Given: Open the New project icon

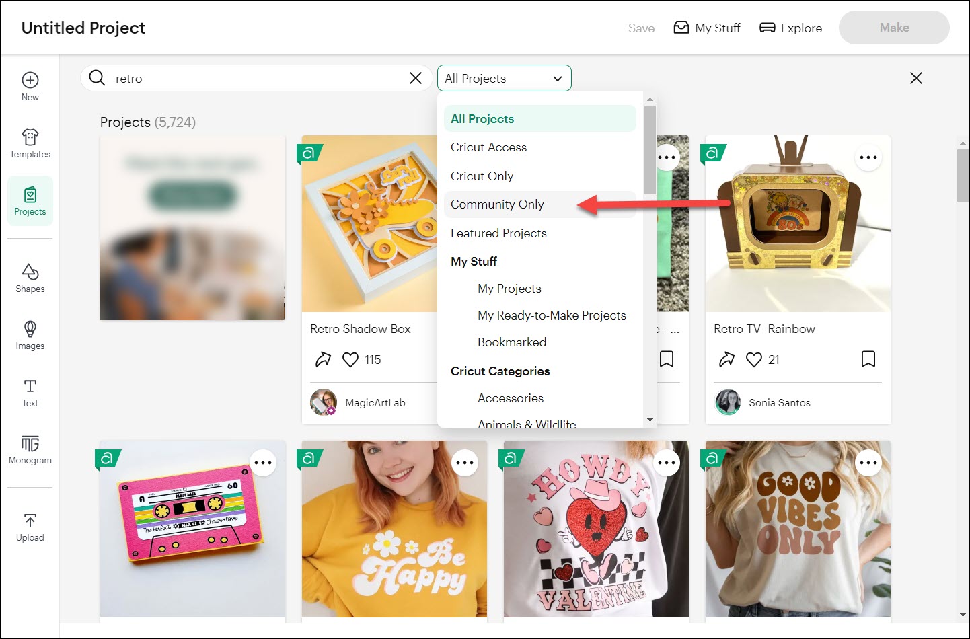Looking at the screenshot, I should [x=30, y=86].
